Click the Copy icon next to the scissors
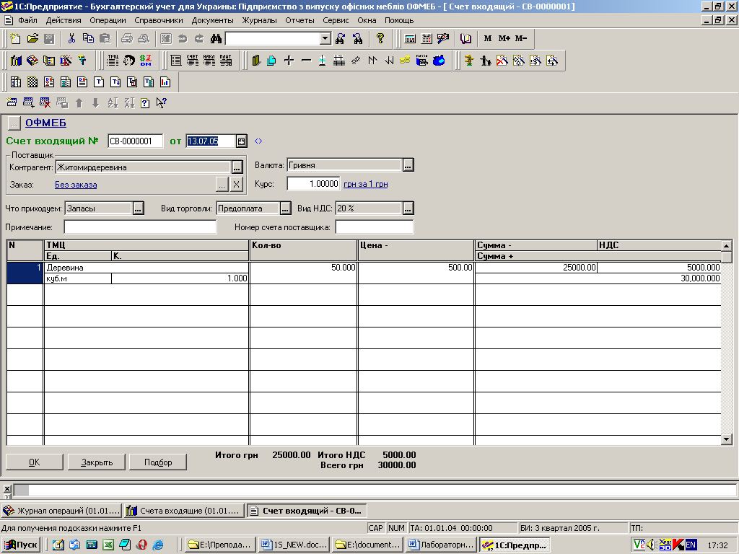The height and width of the screenshot is (554, 739). 88,39
